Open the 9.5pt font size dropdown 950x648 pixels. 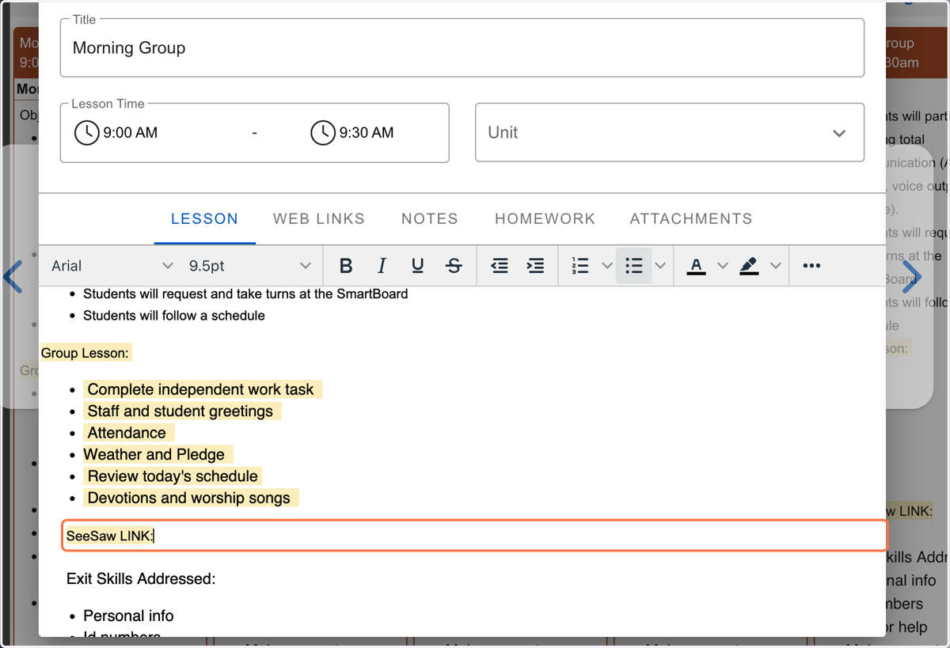tap(249, 266)
